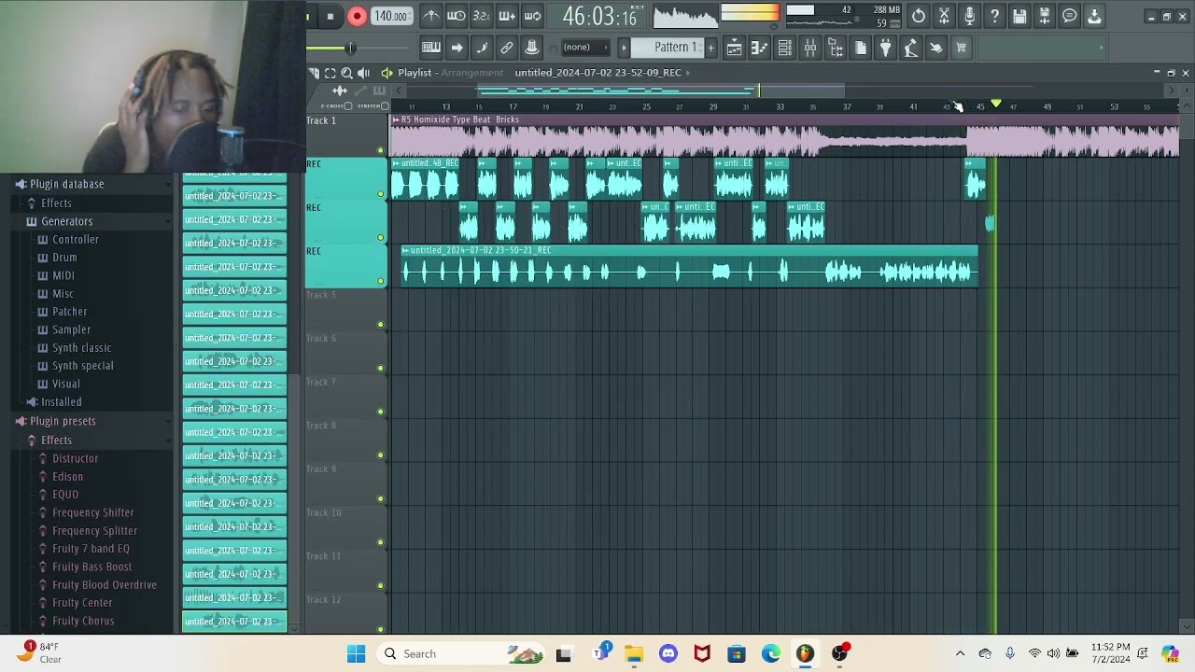The height and width of the screenshot is (672, 1195).
Task: Click the playlist zoom magnifier tool
Action: pyautogui.click(x=346, y=73)
